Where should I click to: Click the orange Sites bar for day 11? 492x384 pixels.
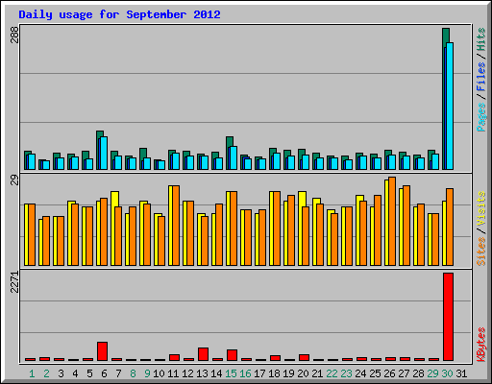176,226
